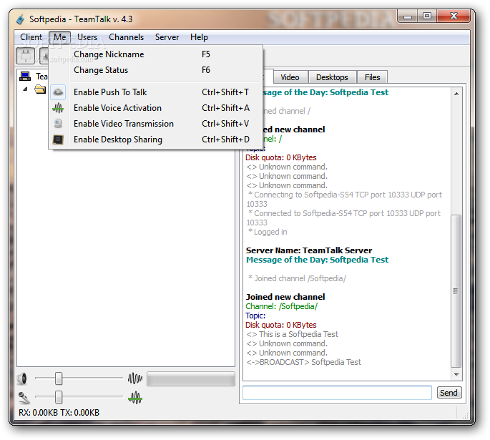Click the Desktop Sharing monitor menu icon
490x440 pixels.
pos(58,140)
